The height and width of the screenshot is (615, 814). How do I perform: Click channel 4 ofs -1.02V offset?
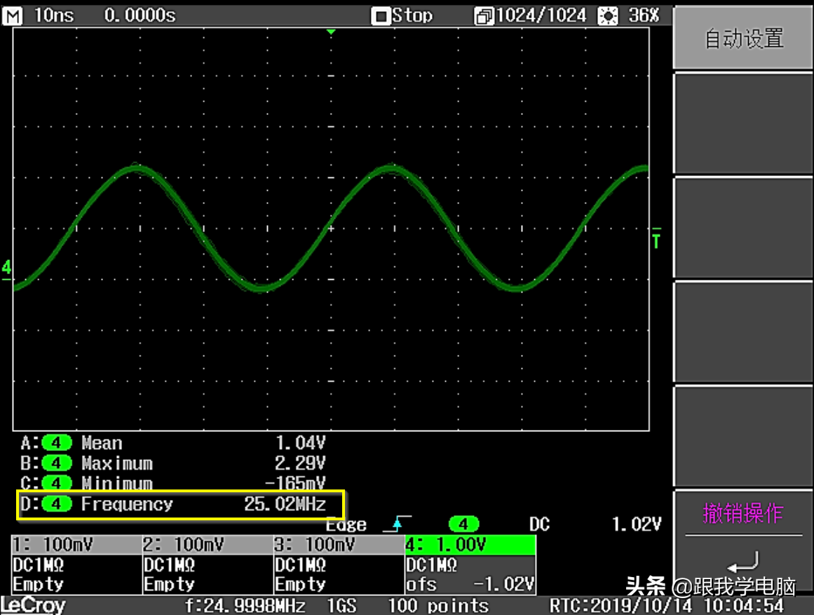click(470, 584)
